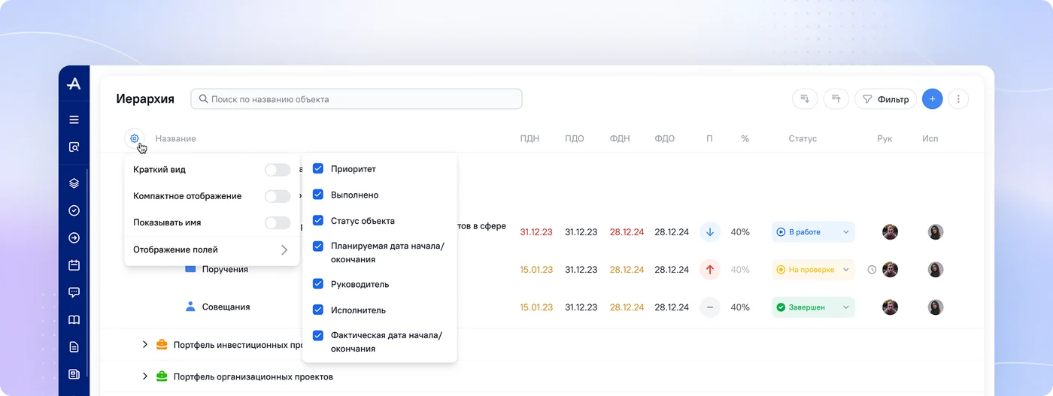Uncheck the Руководитель checkbox
The height and width of the screenshot is (396, 1053).
tap(318, 284)
